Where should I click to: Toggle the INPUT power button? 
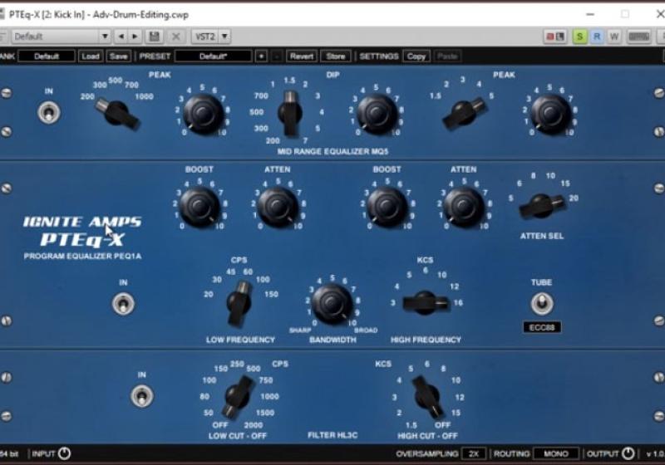64,453
